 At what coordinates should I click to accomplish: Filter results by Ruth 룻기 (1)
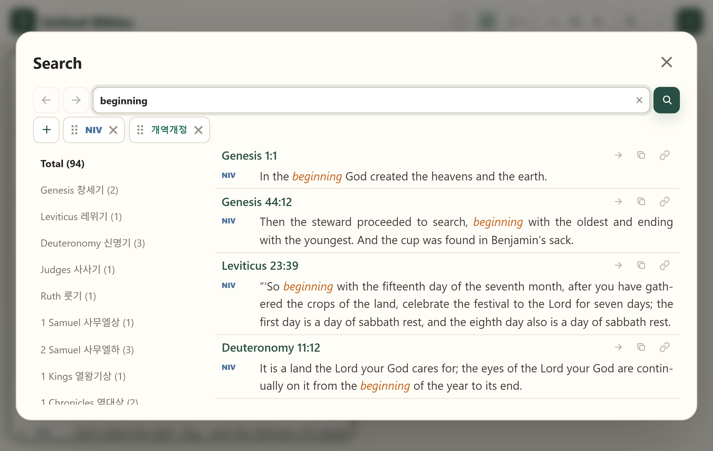click(68, 296)
